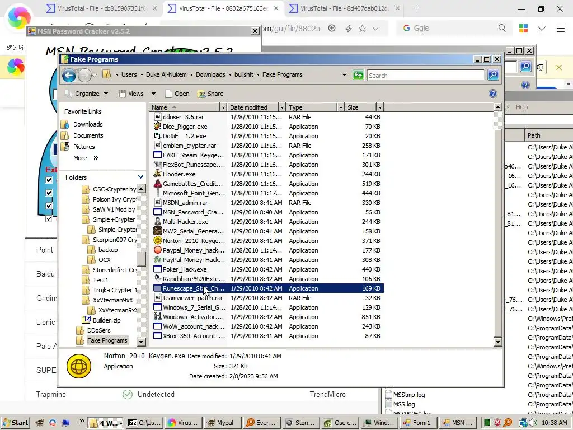Open Documents favorite link

(88, 135)
